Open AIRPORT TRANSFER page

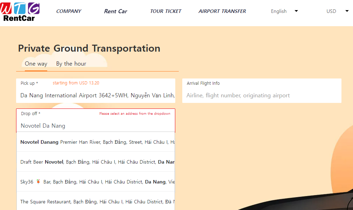[222, 11]
